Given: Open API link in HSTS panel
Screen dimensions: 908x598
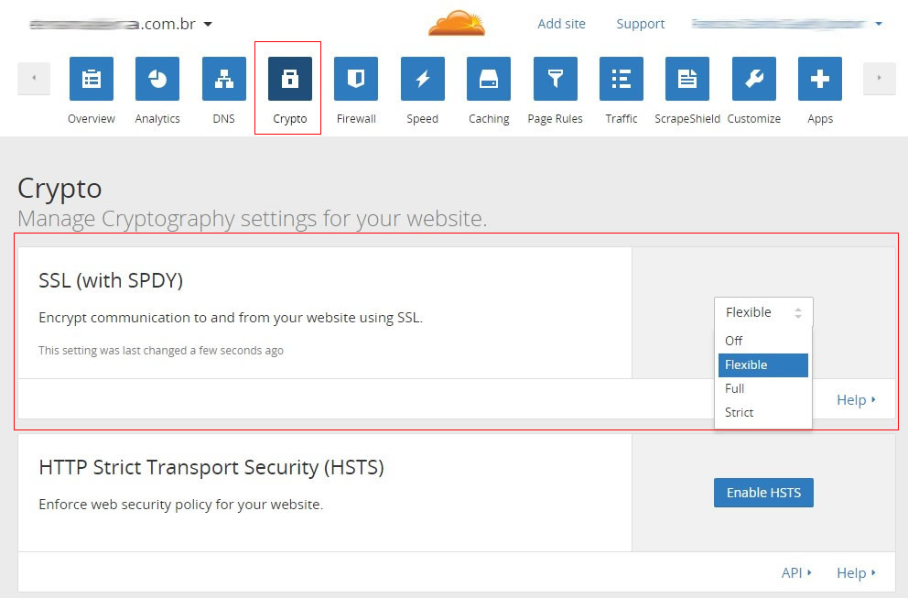Looking at the screenshot, I should [796, 573].
